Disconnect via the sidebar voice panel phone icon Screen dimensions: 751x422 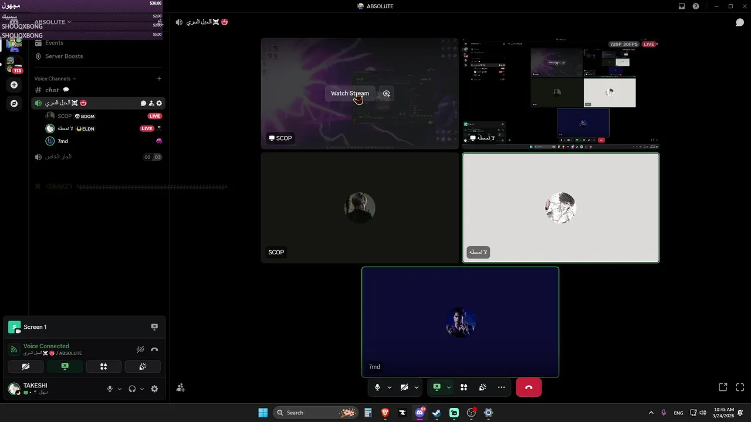[x=154, y=349]
